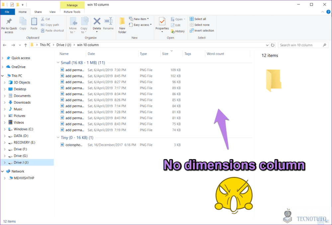Sort by the Date column header
Image resolution: width=332 pixels, height=225 pixels.
coord(91,54)
